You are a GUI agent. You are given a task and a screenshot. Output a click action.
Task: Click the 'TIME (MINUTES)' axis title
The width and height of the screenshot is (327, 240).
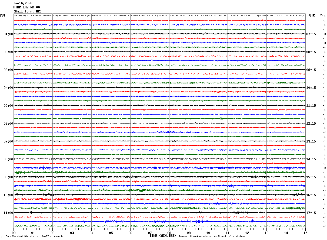pyautogui.click(x=163, y=236)
